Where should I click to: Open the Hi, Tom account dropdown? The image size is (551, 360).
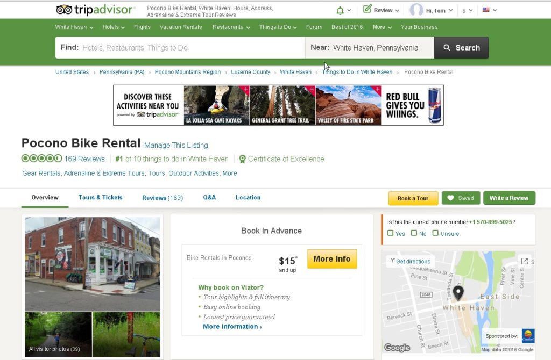(x=439, y=11)
